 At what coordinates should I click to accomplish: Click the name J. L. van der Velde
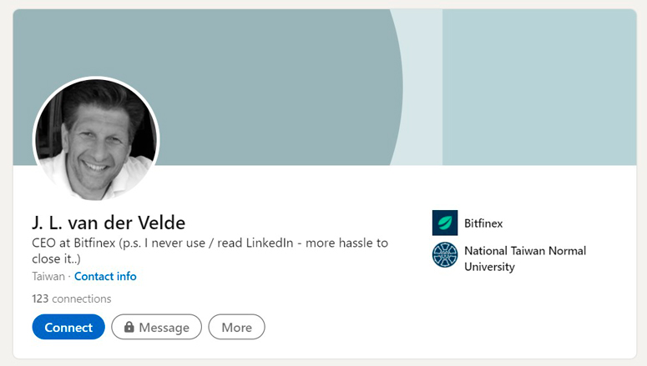(109, 223)
